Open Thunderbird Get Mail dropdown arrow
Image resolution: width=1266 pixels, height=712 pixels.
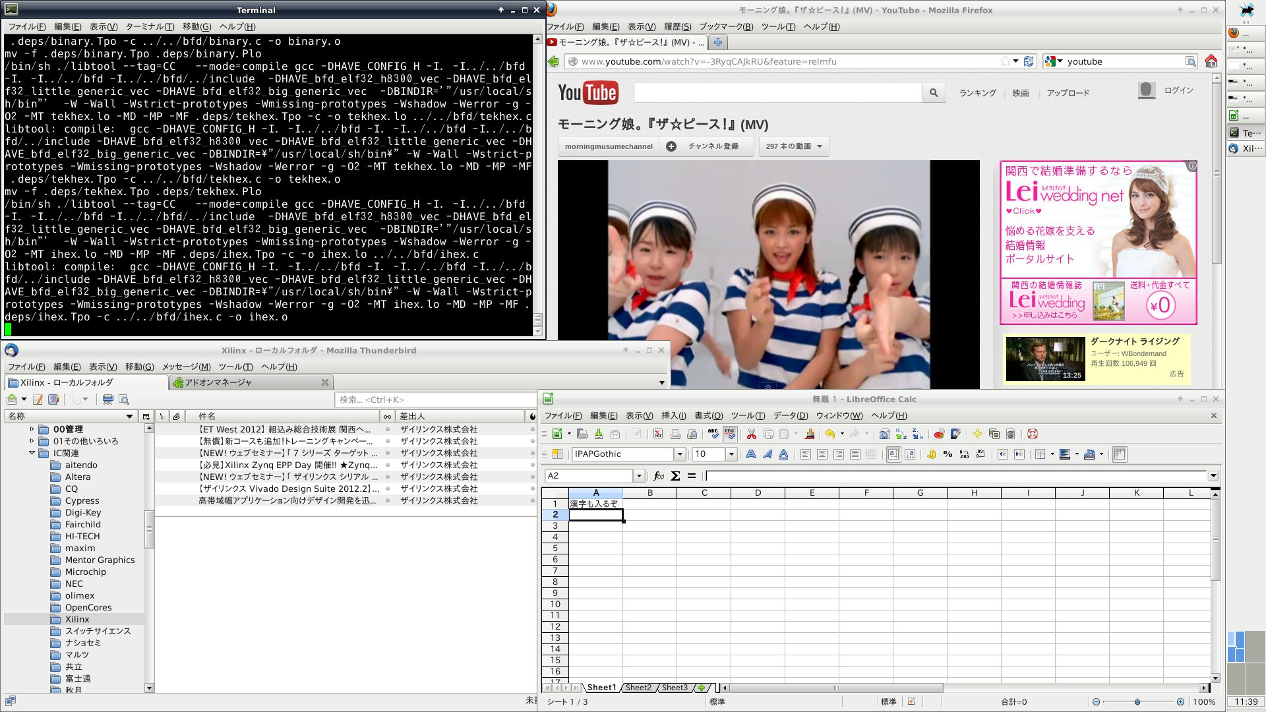click(24, 400)
